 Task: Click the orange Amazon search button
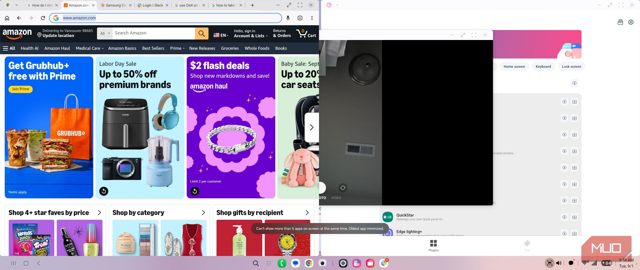click(x=201, y=33)
